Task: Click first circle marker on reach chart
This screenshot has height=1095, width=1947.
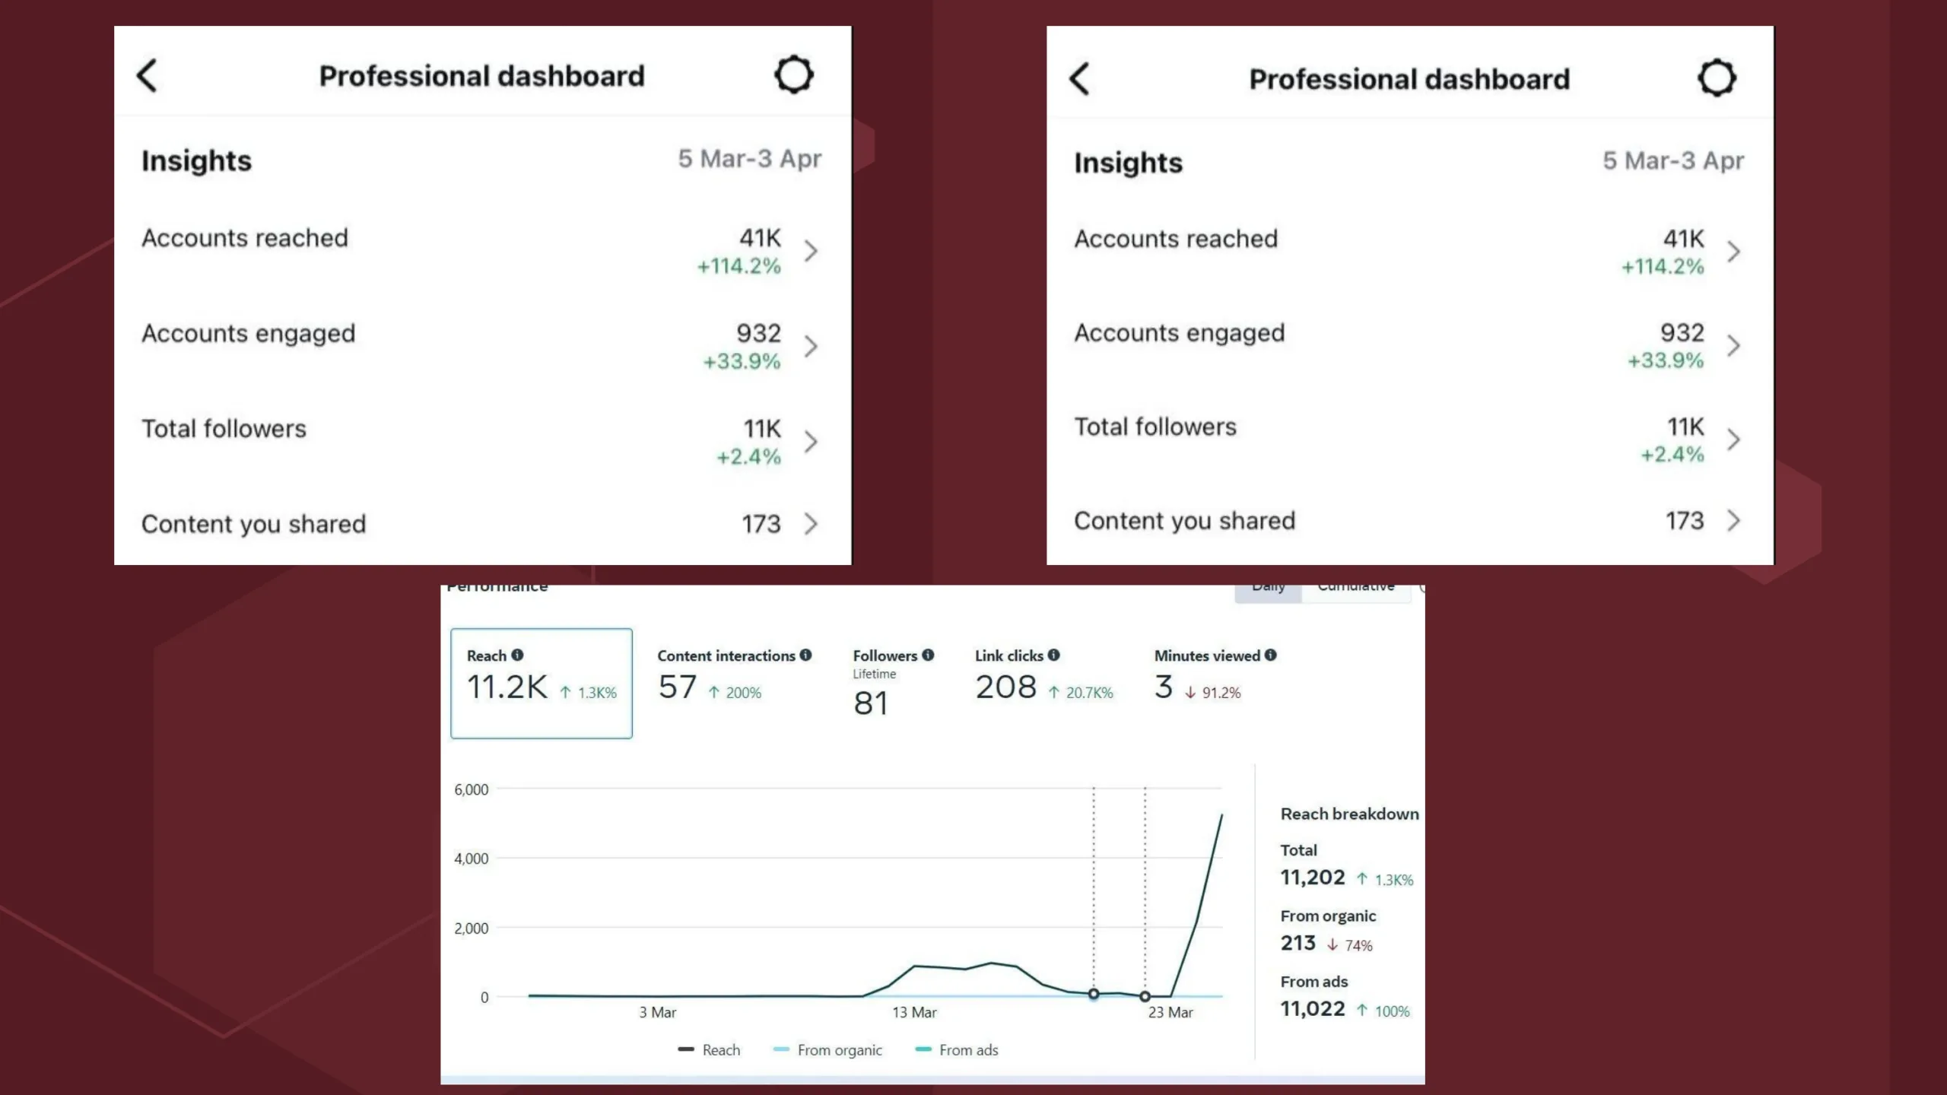Action: [x=1094, y=994]
